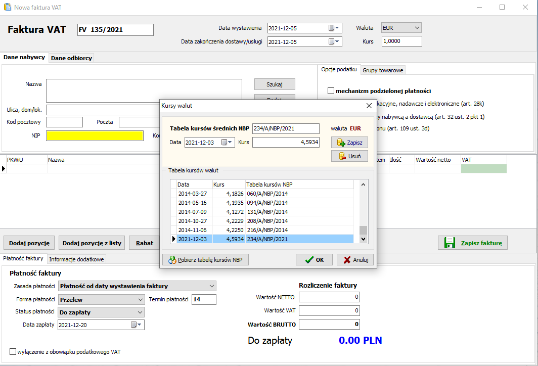
Task: Expand the Zasada płatności dropdown
Action: coord(137,286)
